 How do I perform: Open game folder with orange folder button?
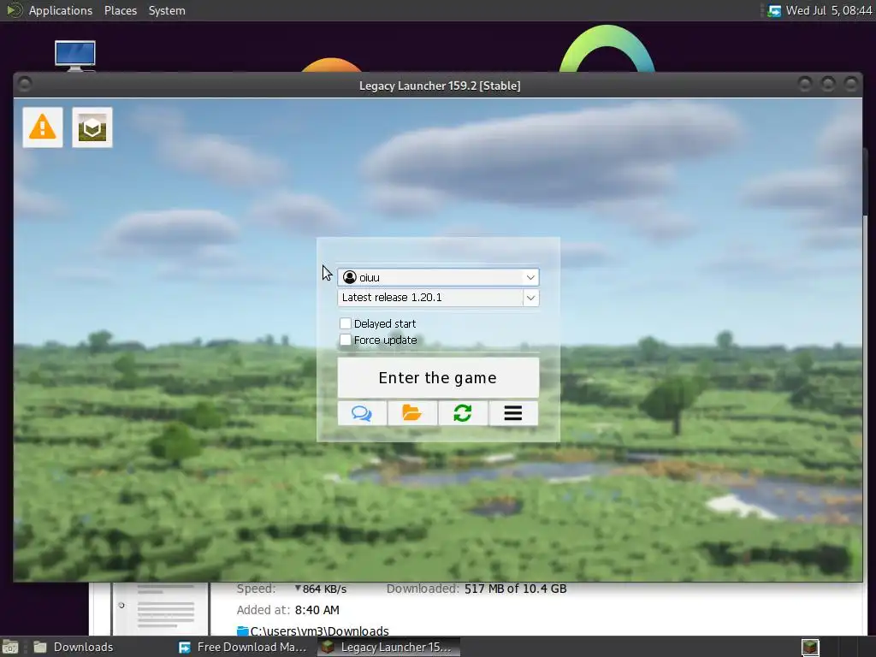click(x=412, y=413)
